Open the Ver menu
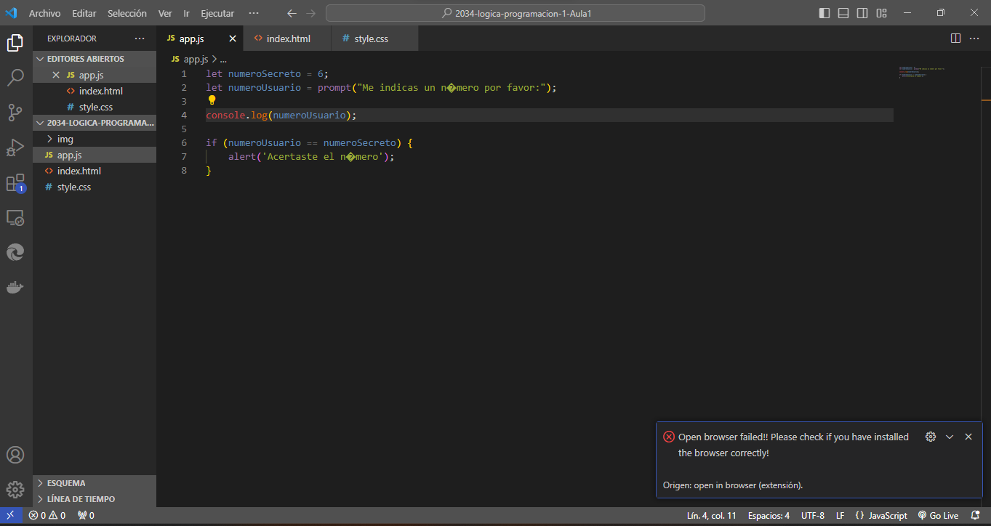Image resolution: width=991 pixels, height=526 pixels. tap(165, 13)
